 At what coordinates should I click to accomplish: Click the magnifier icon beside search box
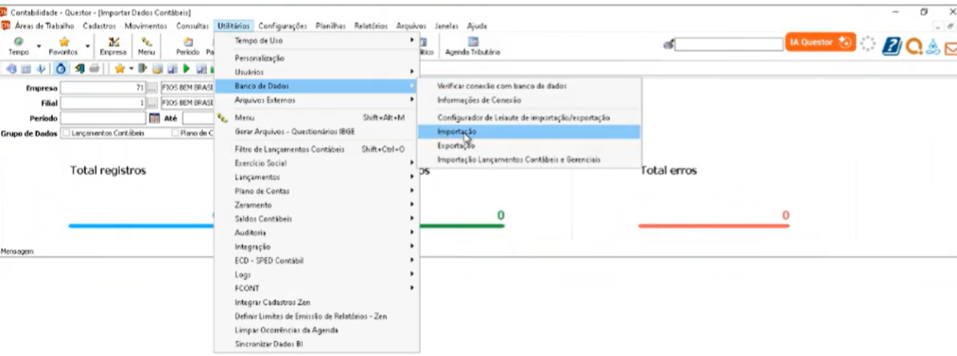pyautogui.click(x=669, y=44)
